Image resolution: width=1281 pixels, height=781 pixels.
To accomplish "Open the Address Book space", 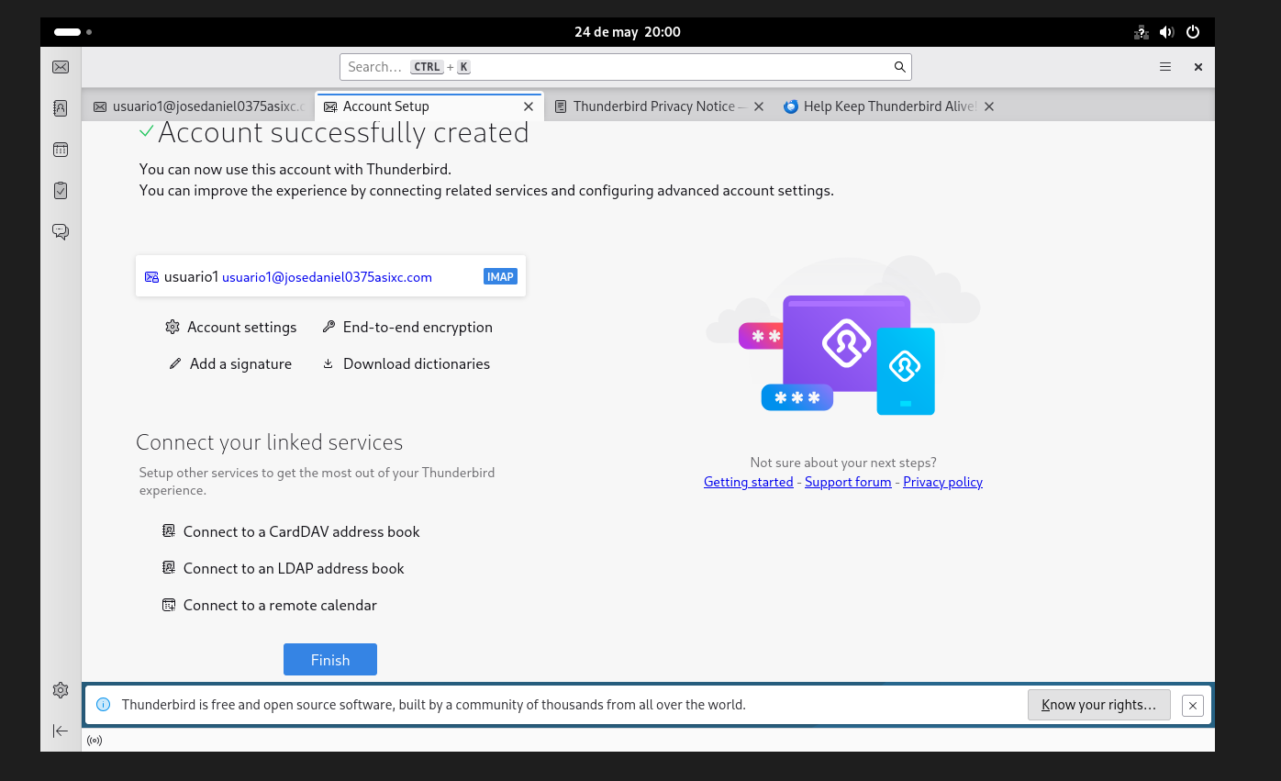I will coord(61,108).
